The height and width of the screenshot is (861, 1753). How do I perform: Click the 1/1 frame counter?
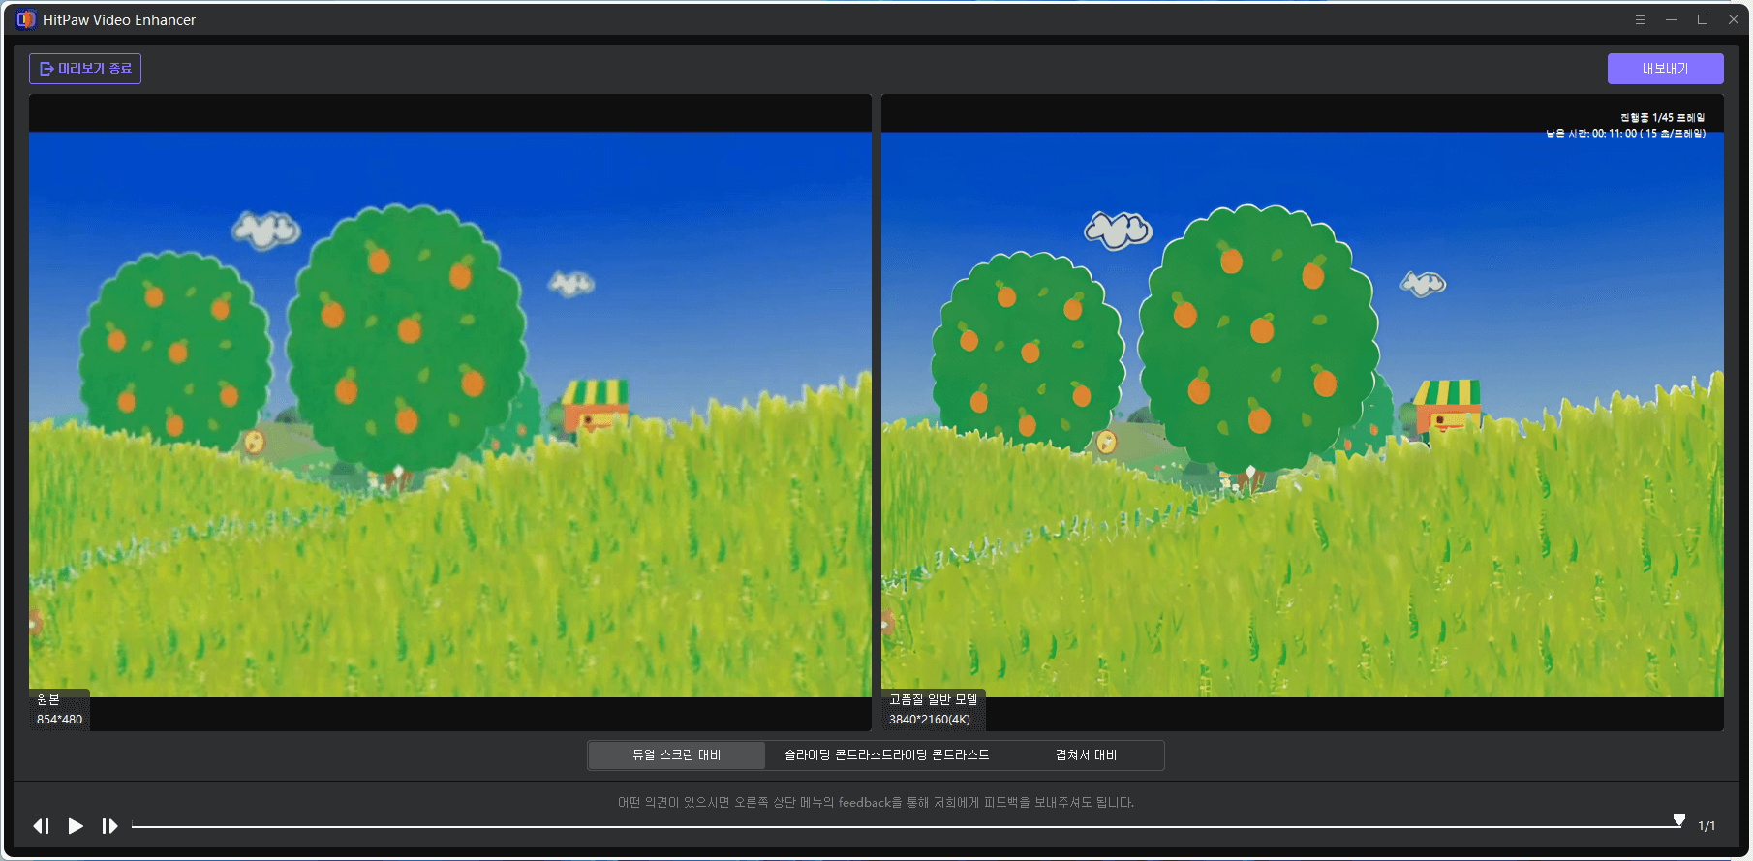(1707, 826)
